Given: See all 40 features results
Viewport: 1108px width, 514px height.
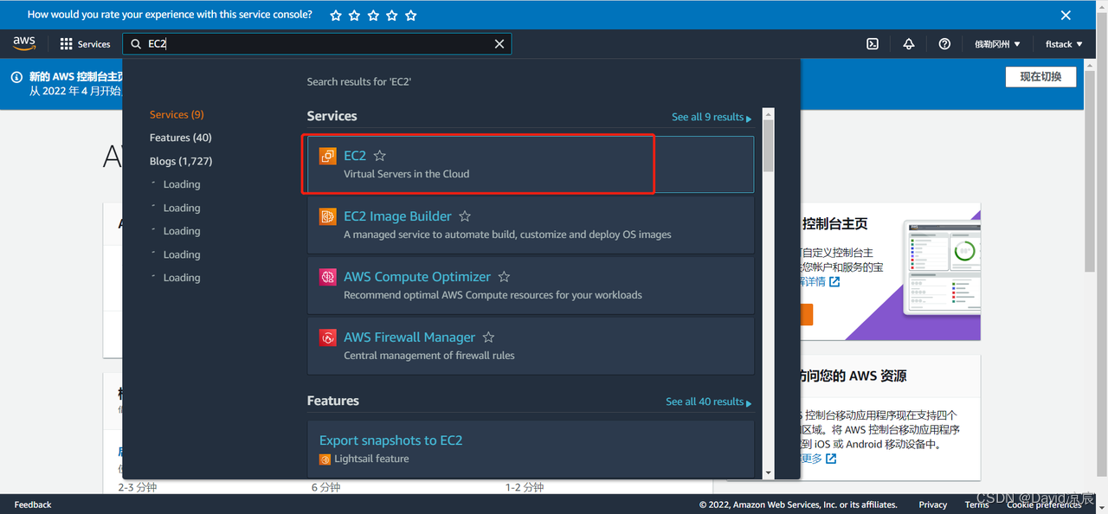Looking at the screenshot, I should tap(708, 402).
